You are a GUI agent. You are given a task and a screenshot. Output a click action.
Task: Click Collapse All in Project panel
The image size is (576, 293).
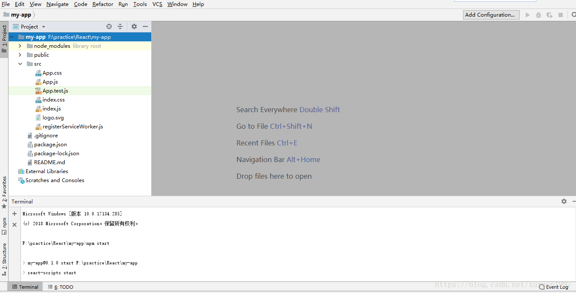click(x=120, y=26)
